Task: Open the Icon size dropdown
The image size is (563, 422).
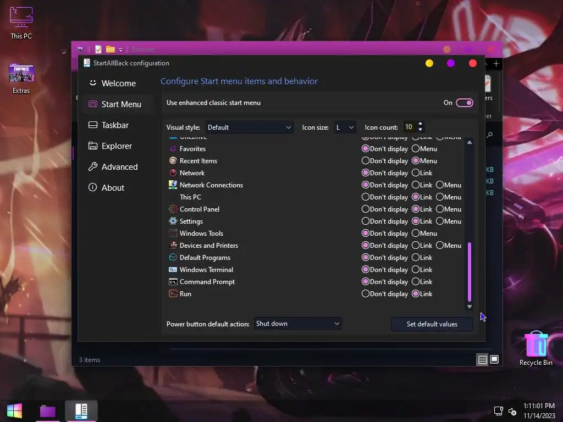Action: [x=344, y=127]
